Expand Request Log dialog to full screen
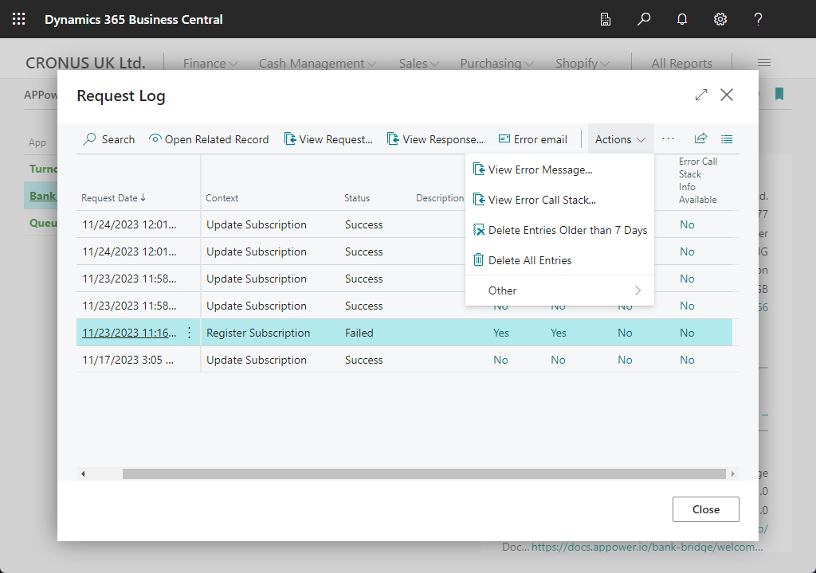 click(701, 95)
